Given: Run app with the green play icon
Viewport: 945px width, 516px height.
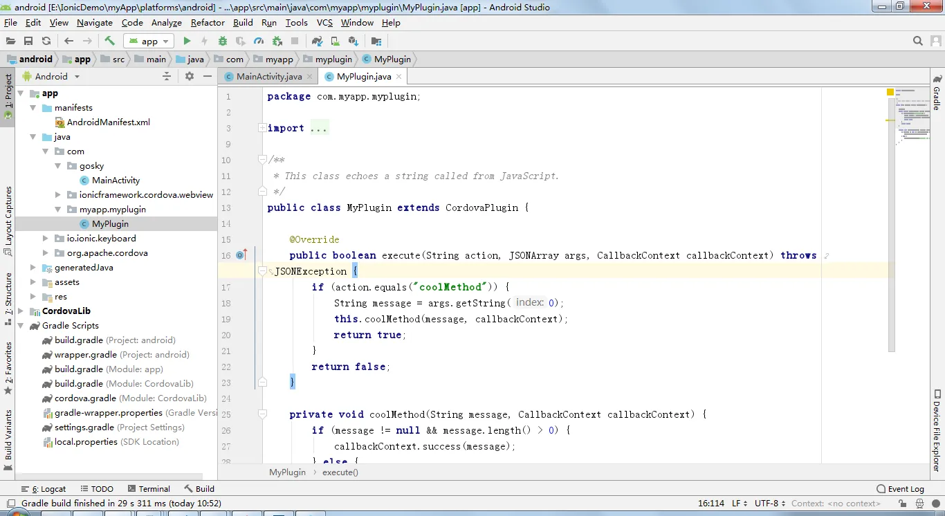Looking at the screenshot, I should pyautogui.click(x=187, y=41).
